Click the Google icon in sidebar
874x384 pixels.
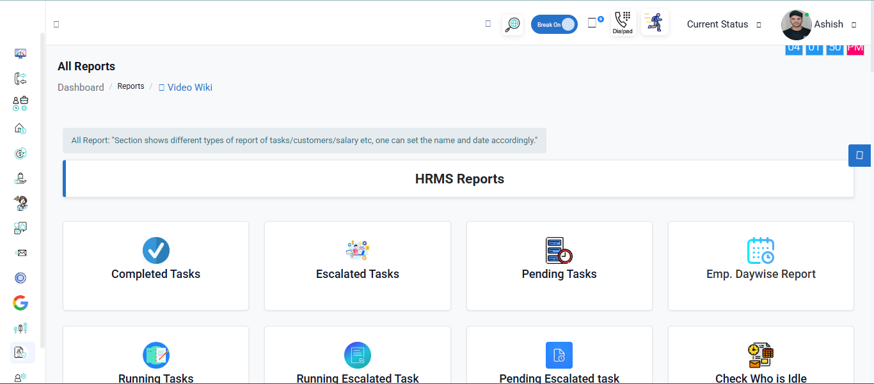click(x=20, y=303)
